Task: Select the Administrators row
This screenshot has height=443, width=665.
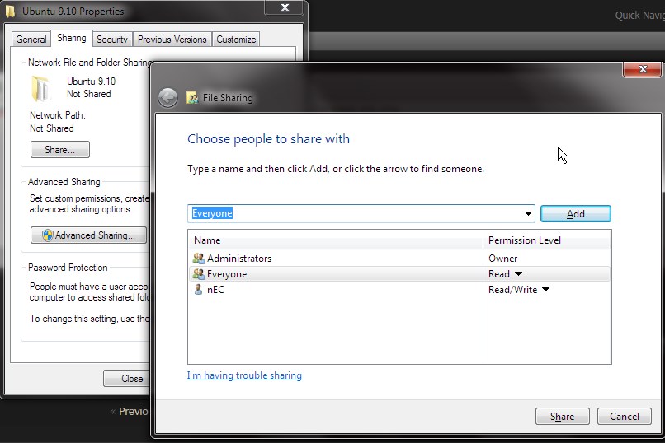Action: [x=399, y=258]
